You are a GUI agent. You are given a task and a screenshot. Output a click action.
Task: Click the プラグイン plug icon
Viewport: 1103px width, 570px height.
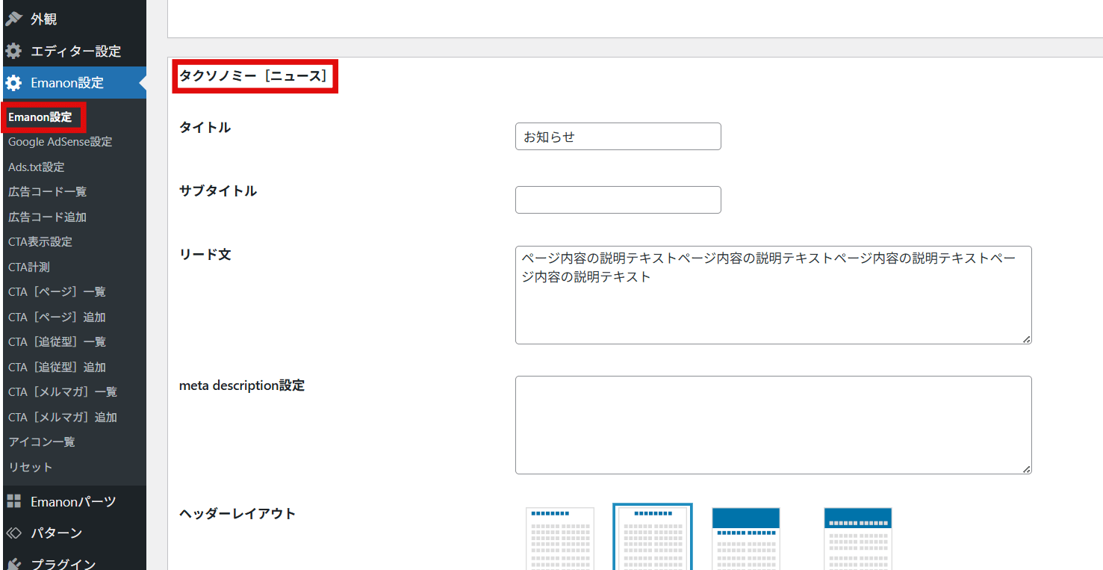pos(13,564)
